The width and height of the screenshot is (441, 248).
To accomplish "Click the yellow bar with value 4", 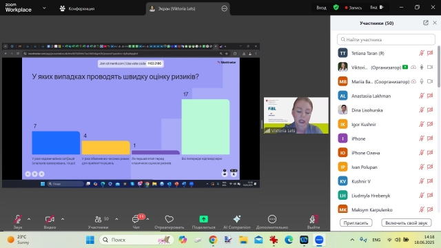I will tap(105, 147).
